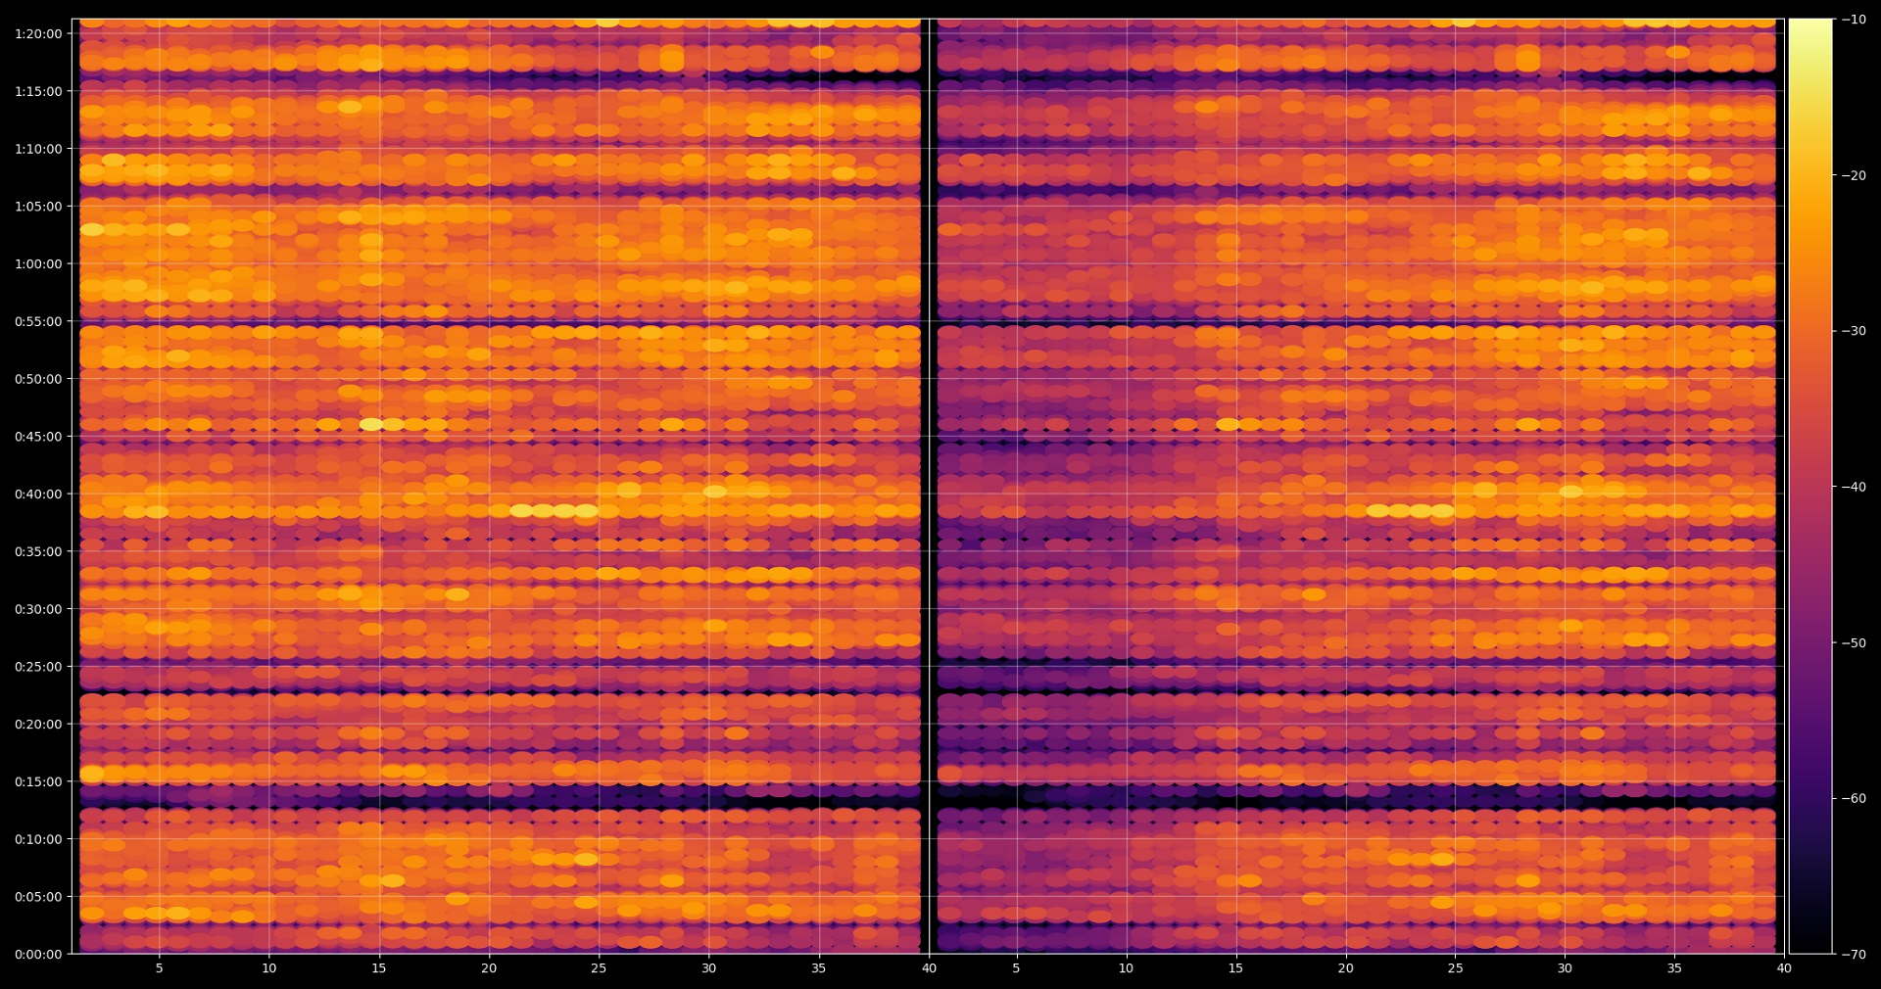Click the 0:15:00 y-axis time label
1881x989 pixels.
(x=38, y=782)
